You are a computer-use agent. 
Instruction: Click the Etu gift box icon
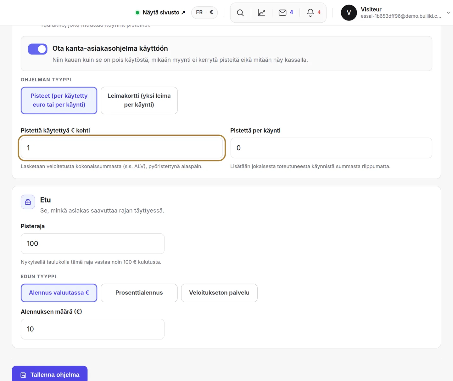point(28,202)
